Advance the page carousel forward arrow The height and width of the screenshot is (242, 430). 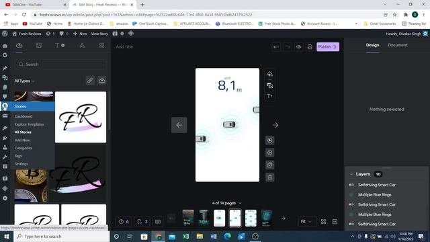tap(284, 218)
